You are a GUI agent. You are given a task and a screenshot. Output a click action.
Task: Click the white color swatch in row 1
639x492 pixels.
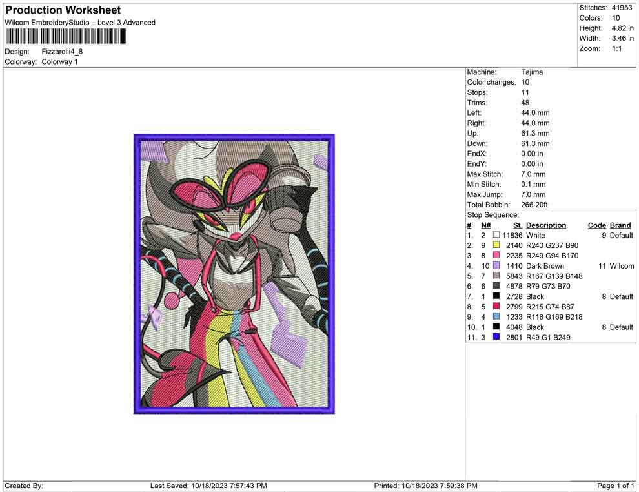[496, 235]
